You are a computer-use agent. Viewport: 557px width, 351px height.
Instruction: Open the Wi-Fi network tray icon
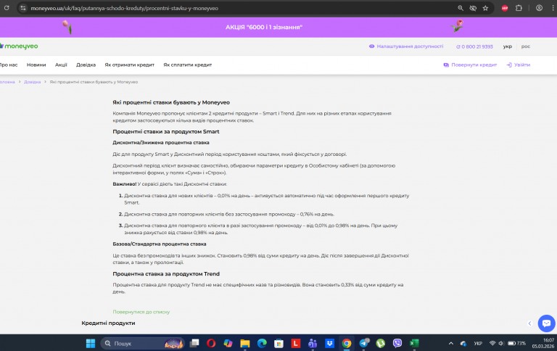point(492,343)
